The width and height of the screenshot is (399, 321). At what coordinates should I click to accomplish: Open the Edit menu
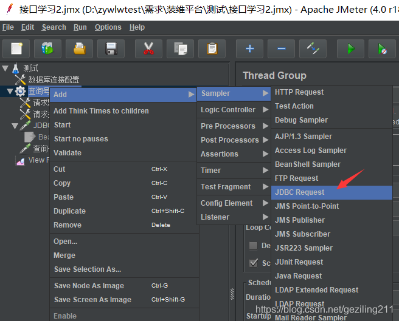(27, 27)
